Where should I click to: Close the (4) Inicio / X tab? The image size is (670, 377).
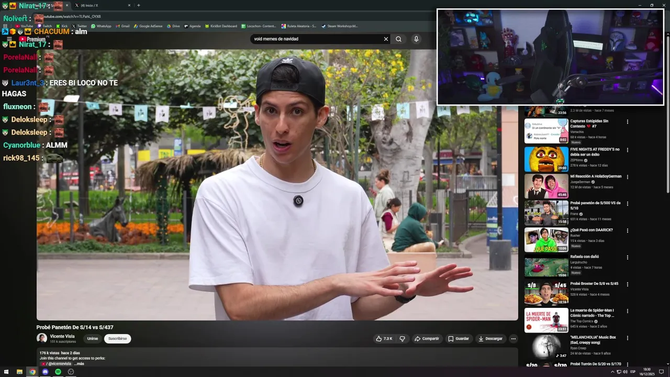129,5
